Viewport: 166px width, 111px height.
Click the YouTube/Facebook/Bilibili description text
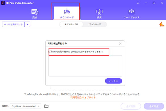(x=82, y=94)
